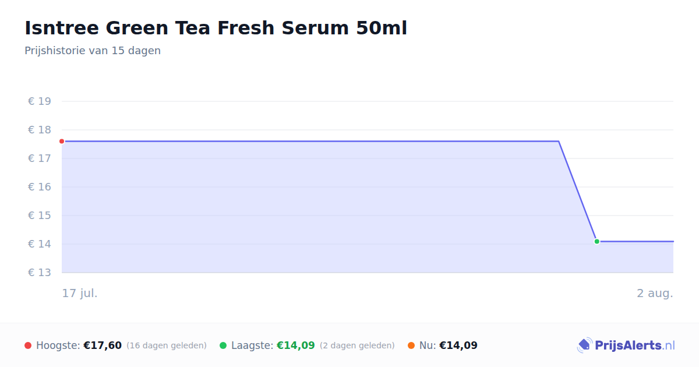
Task: Click the € 14 axis label
Action: point(40,244)
